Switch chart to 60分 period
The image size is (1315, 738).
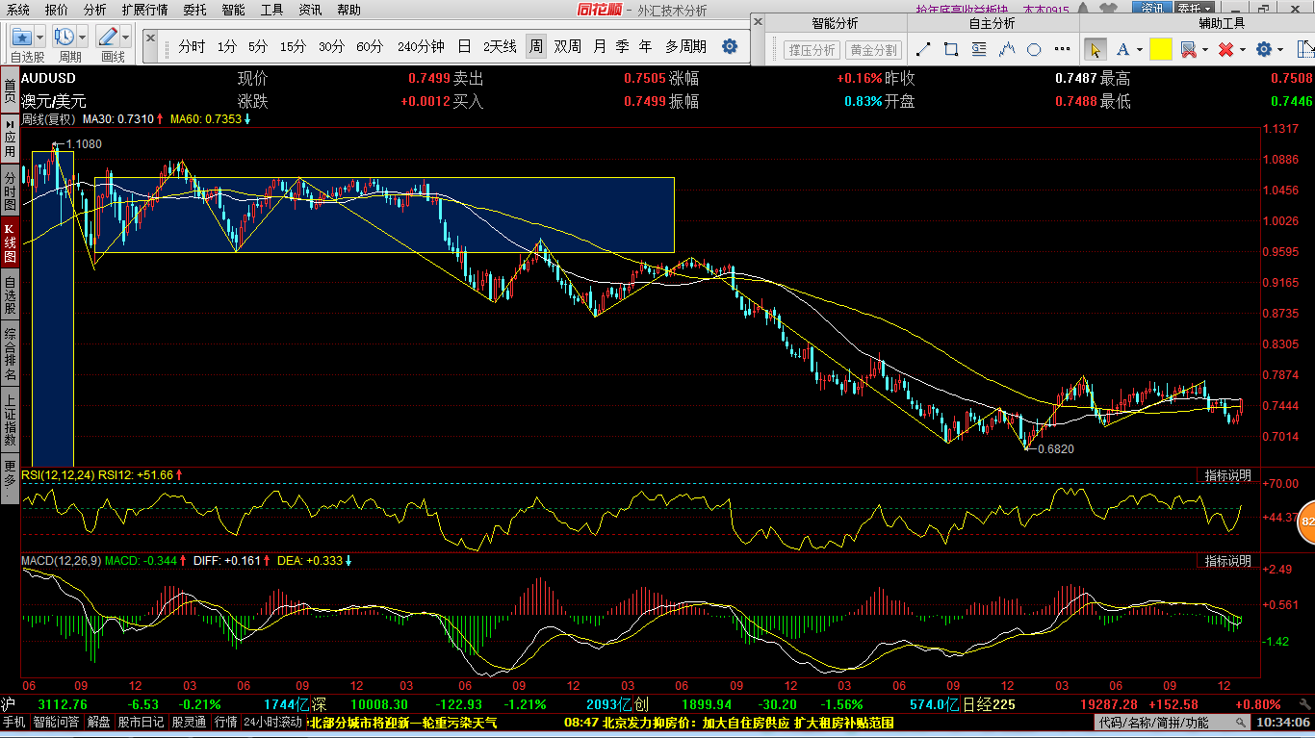[x=370, y=46]
